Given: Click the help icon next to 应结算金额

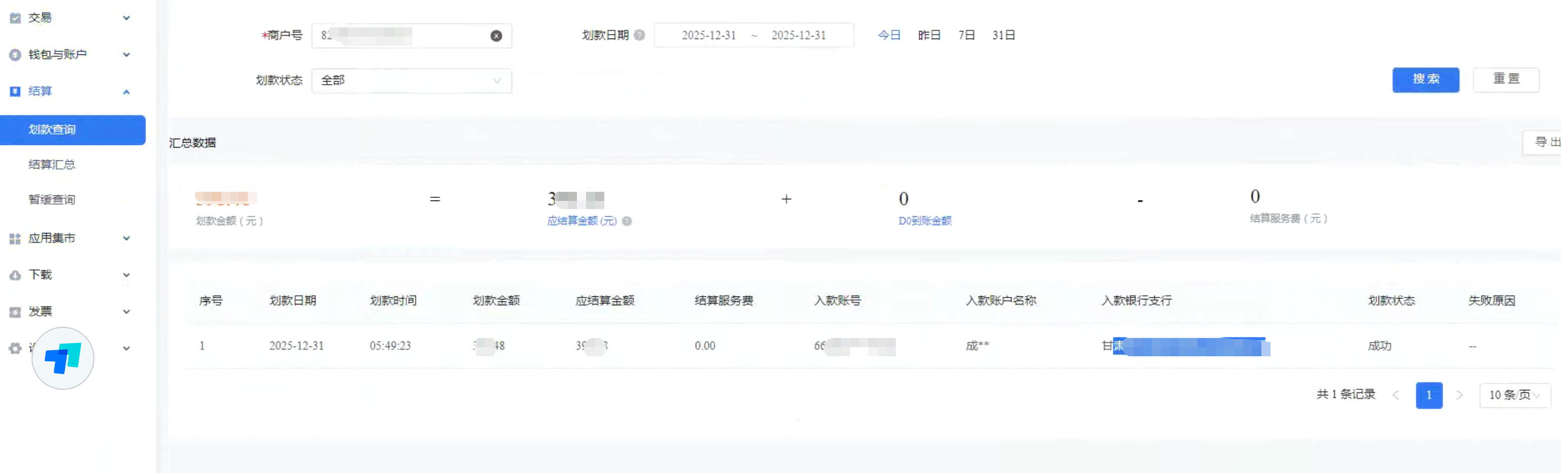Looking at the screenshot, I should click(627, 222).
